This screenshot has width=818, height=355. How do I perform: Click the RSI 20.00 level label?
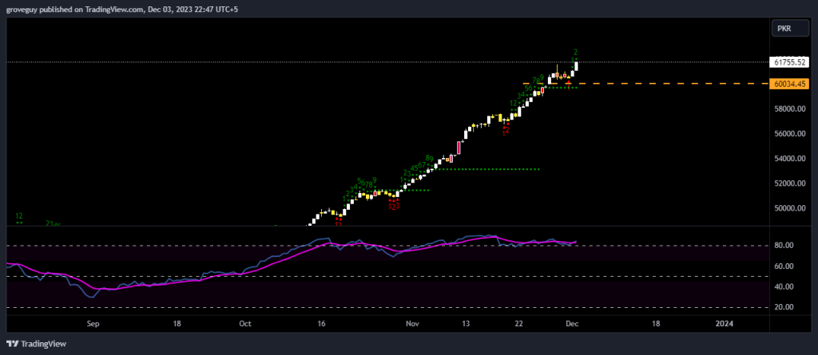click(784, 307)
